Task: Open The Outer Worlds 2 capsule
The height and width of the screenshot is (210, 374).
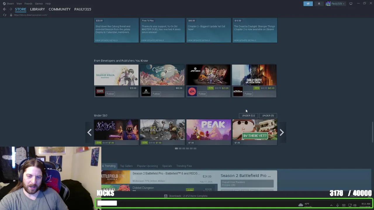Action: click(162, 75)
